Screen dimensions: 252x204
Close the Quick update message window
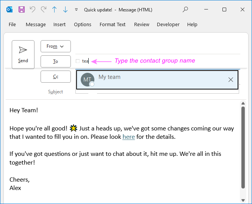pos(243,9)
